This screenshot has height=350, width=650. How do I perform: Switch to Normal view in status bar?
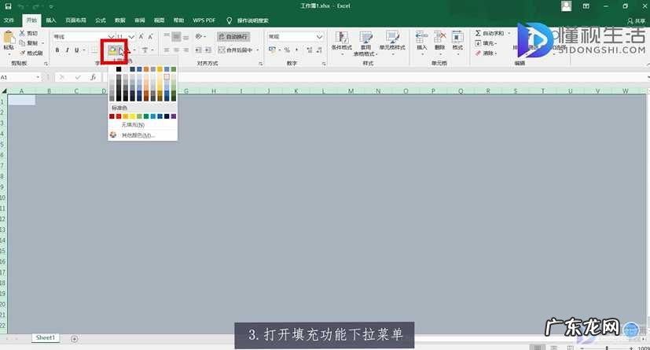click(x=538, y=348)
